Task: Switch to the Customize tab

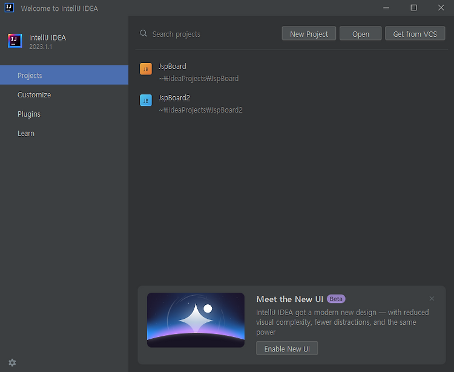Action: coord(64,94)
